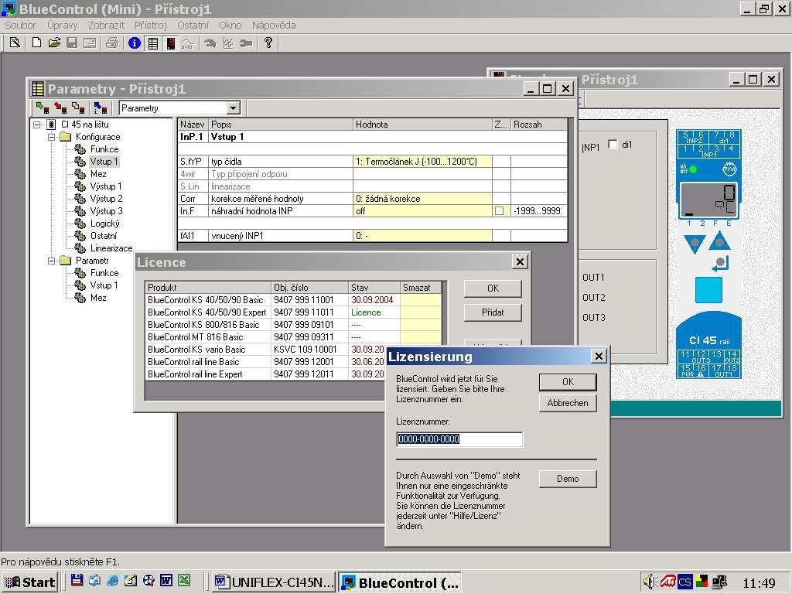This screenshot has height=594, width=792.
Task: Click the enter arrow key on CI 45 device
Action: 720,263
